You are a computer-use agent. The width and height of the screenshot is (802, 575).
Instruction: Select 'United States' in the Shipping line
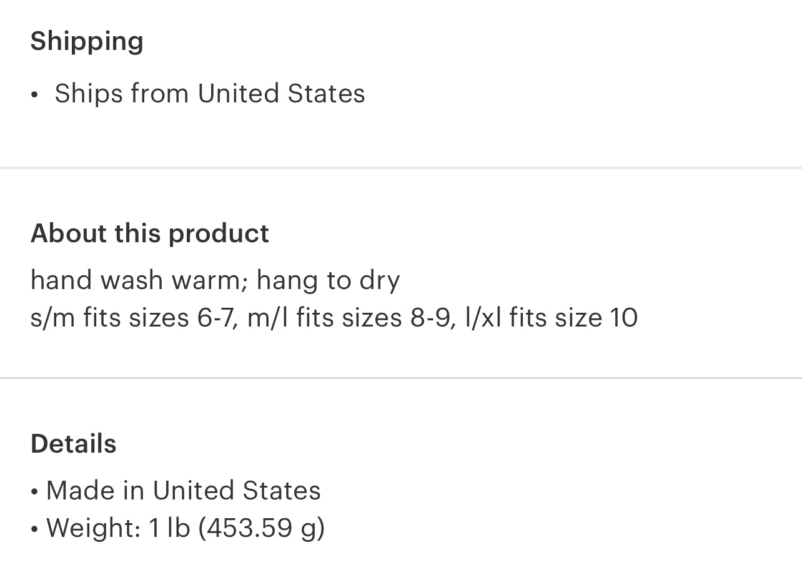(x=281, y=94)
